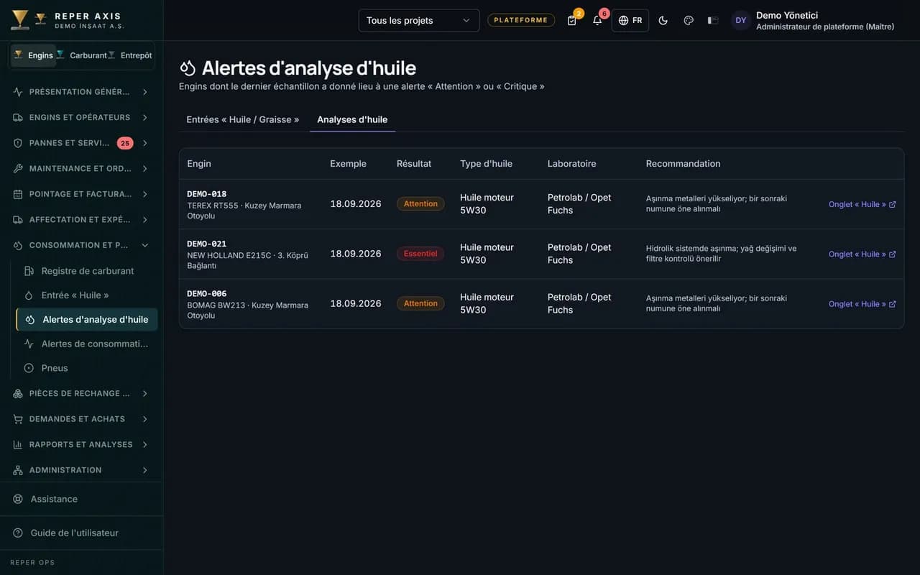The image size is (920, 575).
Task: Click the Présentation générale pulse icon
Action: pos(18,92)
